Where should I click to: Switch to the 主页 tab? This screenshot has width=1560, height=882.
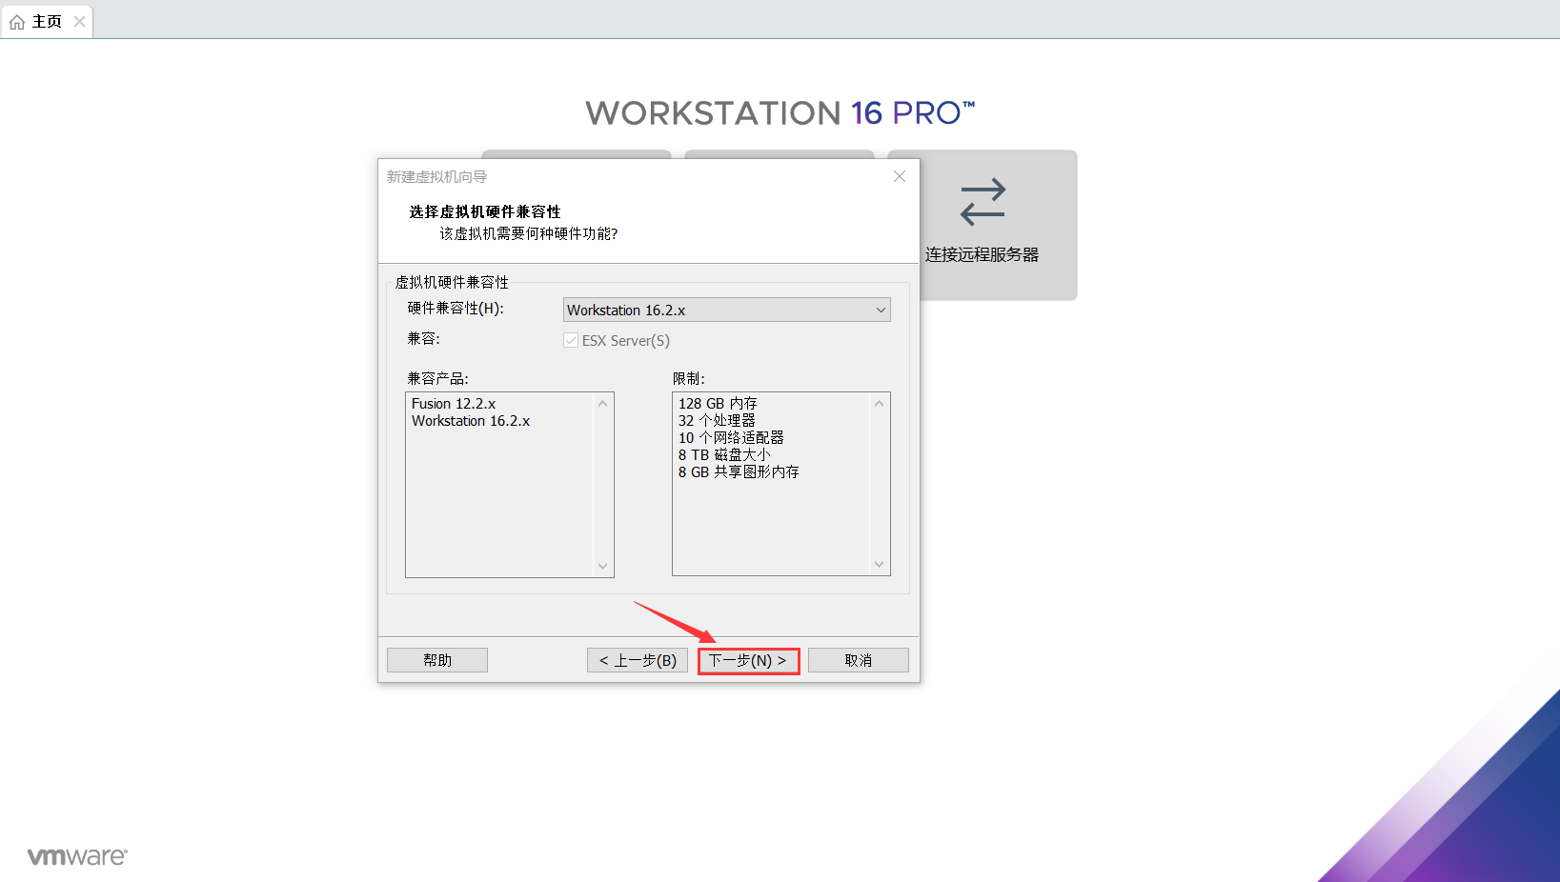click(x=45, y=20)
